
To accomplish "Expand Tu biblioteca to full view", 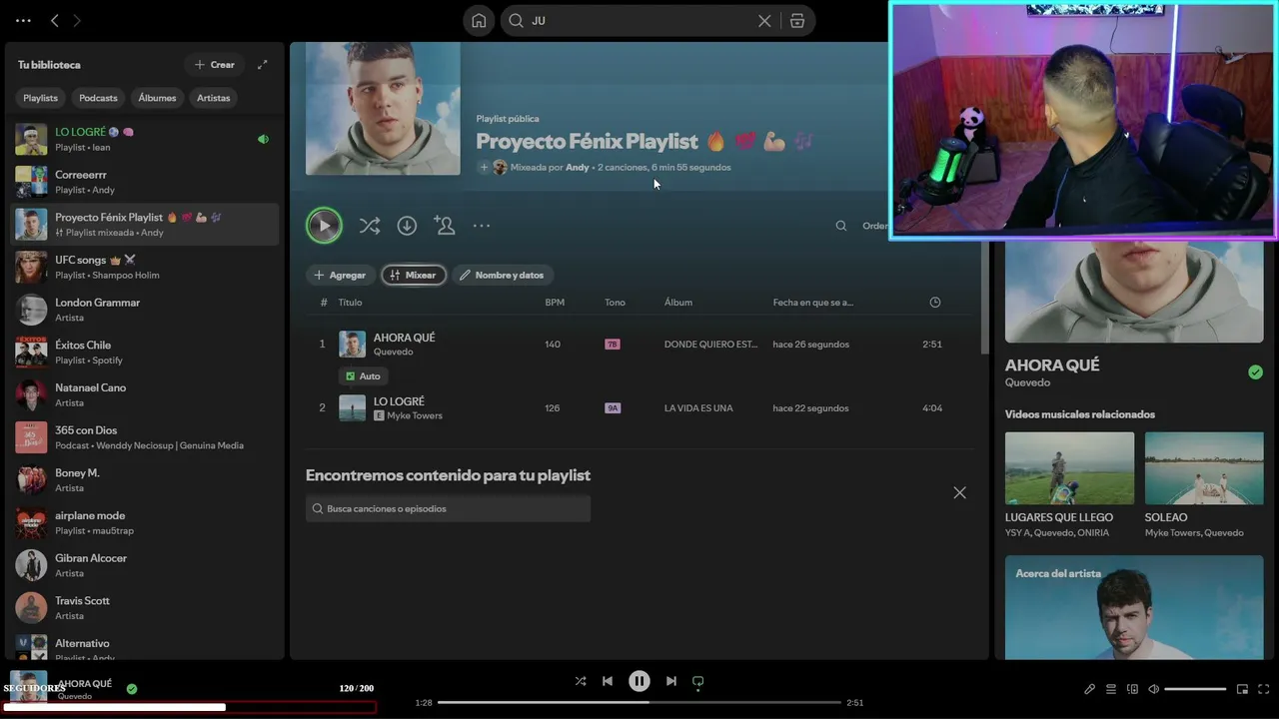I will click(x=263, y=65).
